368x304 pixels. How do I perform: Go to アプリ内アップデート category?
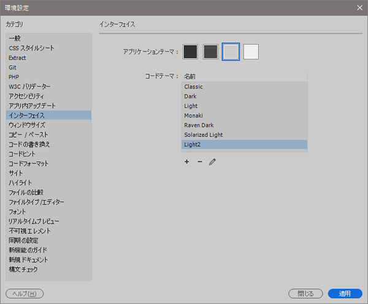(x=48, y=106)
